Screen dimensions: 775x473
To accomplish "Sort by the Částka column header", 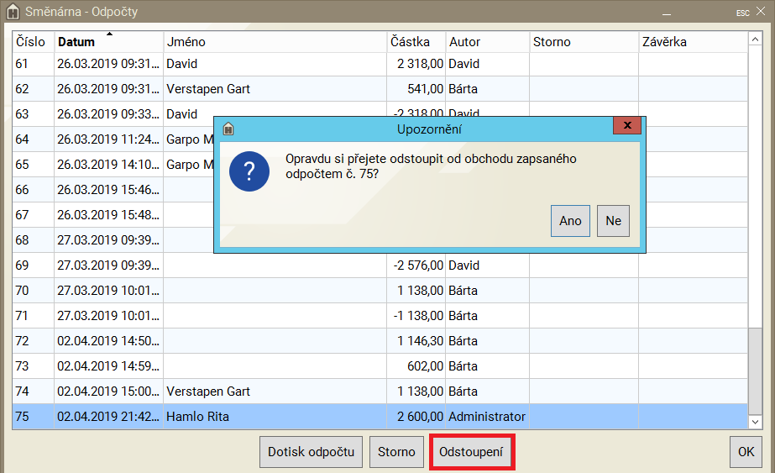I will pyautogui.click(x=416, y=42).
